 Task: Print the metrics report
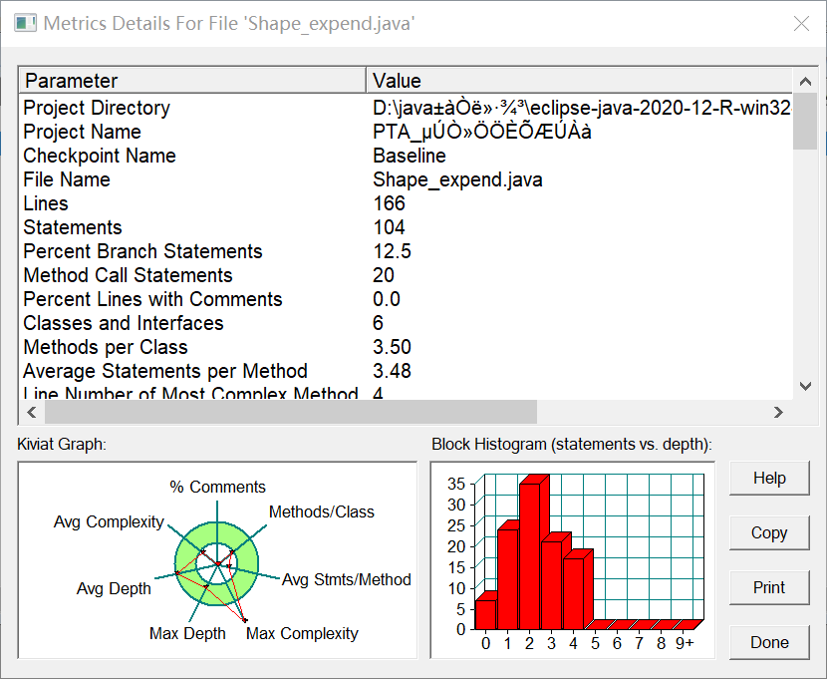769,587
